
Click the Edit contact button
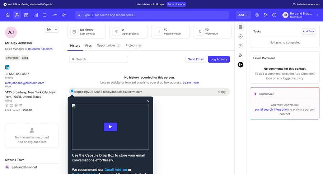[49, 29]
